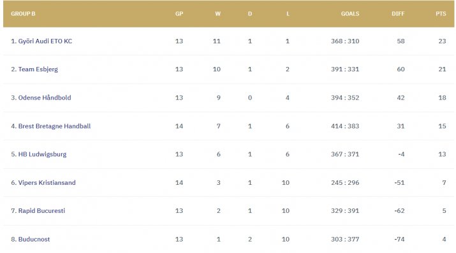The image size is (456, 253).
Task: Select Team Esbjerg's 21 points cell
Action: [442, 69]
